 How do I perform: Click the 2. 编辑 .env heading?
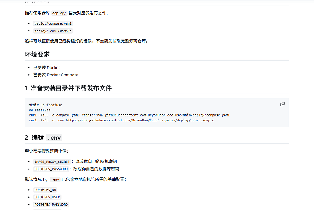pyautogui.click(x=43, y=138)
